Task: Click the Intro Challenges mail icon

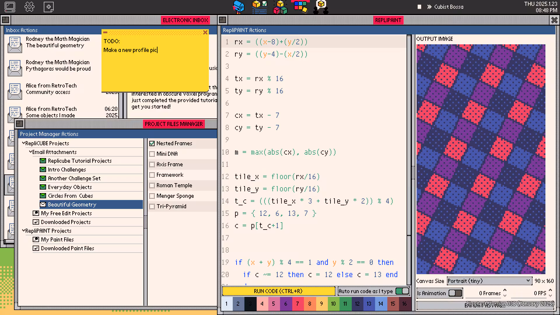Action: point(43,169)
